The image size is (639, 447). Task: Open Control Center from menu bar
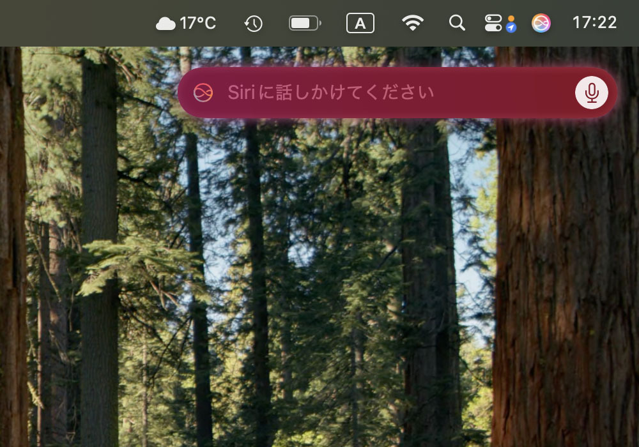(x=493, y=23)
